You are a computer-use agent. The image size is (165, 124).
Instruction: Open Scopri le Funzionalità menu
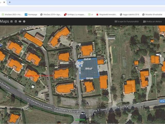126,21
